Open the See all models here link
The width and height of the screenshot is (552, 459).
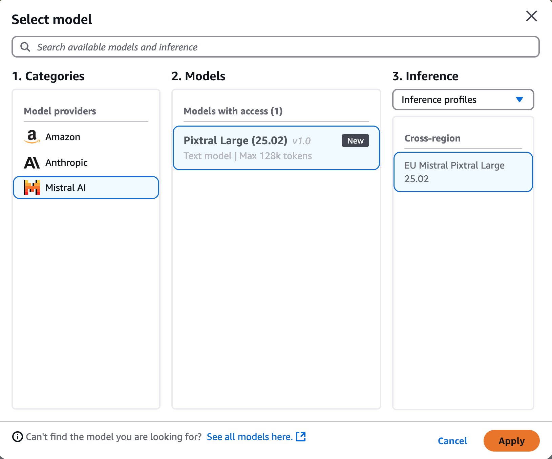[x=250, y=437]
